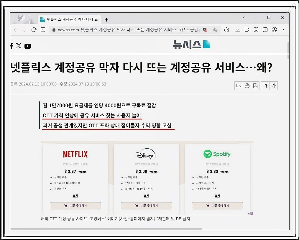View site info via the padlock icon
Image resolution: width=299 pixels, height=240 pixels.
point(54,30)
